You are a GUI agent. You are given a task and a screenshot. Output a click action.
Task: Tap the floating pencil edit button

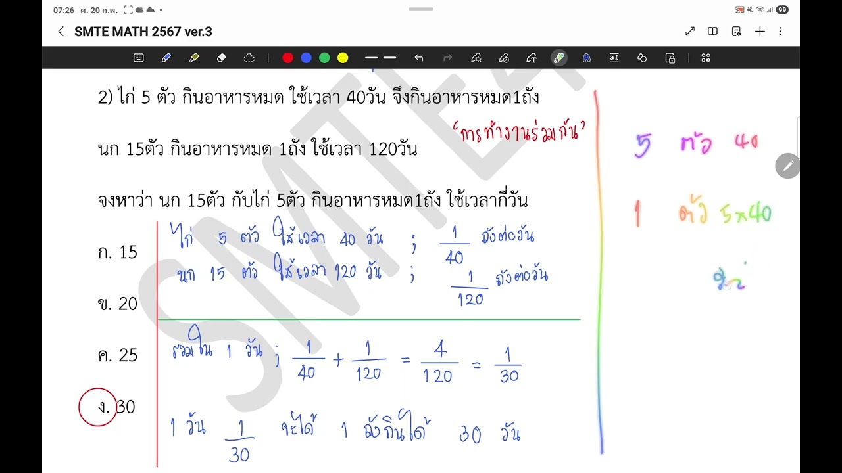[787, 166]
